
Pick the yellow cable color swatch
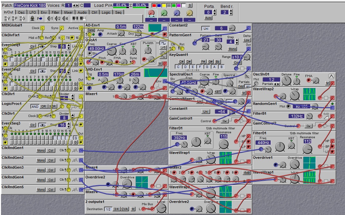(164, 6)
